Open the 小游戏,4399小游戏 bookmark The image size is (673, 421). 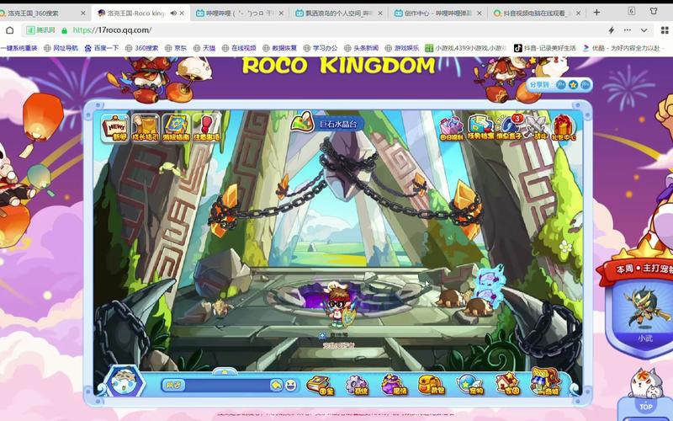tap(466, 48)
